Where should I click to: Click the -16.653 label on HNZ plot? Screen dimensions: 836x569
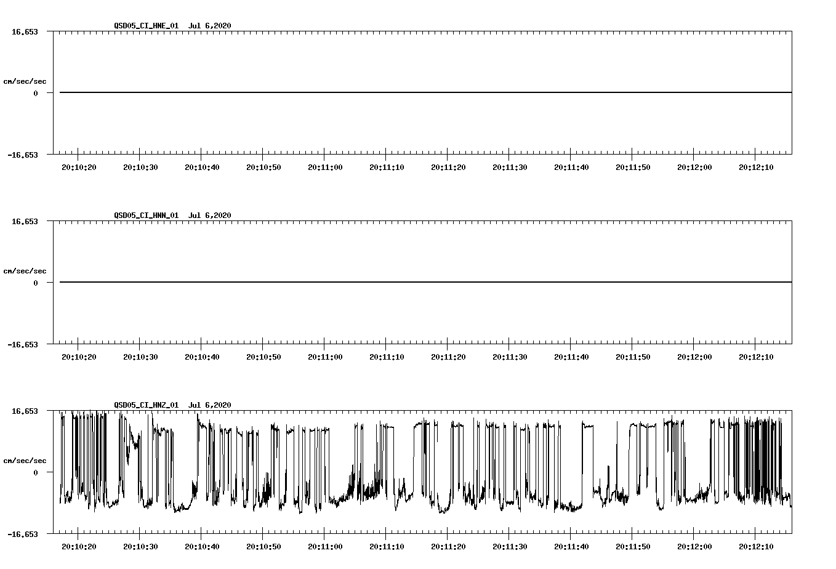tap(23, 534)
